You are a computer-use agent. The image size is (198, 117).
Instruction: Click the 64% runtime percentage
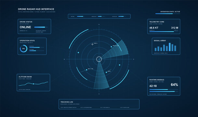coord(174,84)
